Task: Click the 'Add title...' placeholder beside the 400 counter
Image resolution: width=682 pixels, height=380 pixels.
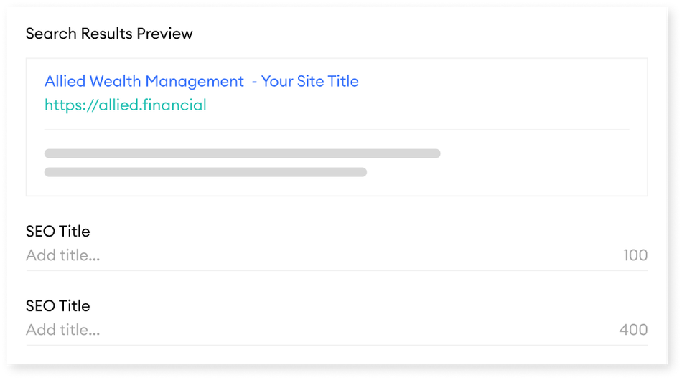Action: (x=62, y=330)
